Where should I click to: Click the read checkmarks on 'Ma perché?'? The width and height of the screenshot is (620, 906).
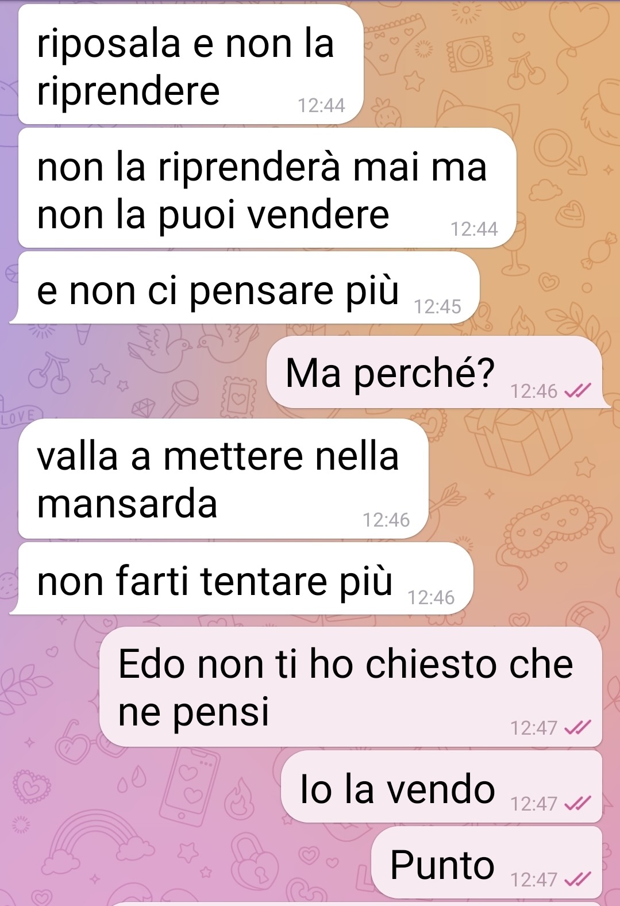pyautogui.click(x=577, y=391)
